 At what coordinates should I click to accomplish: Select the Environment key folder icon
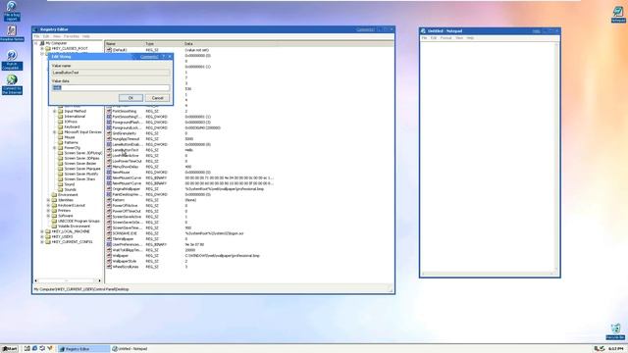click(54, 194)
